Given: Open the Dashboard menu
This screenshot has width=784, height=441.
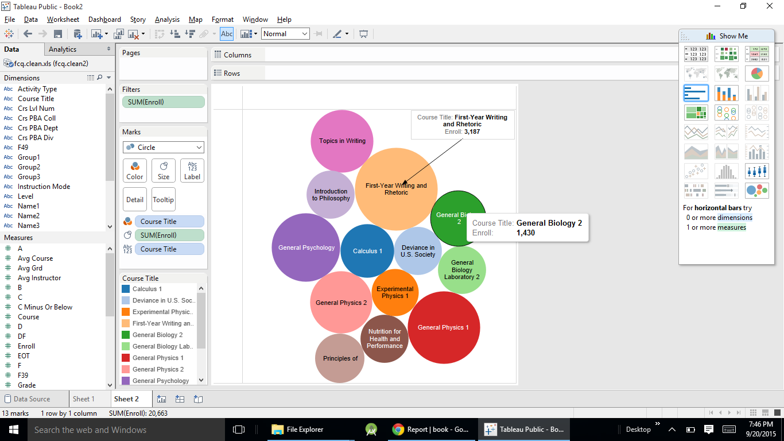Looking at the screenshot, I should coord(104,20).
